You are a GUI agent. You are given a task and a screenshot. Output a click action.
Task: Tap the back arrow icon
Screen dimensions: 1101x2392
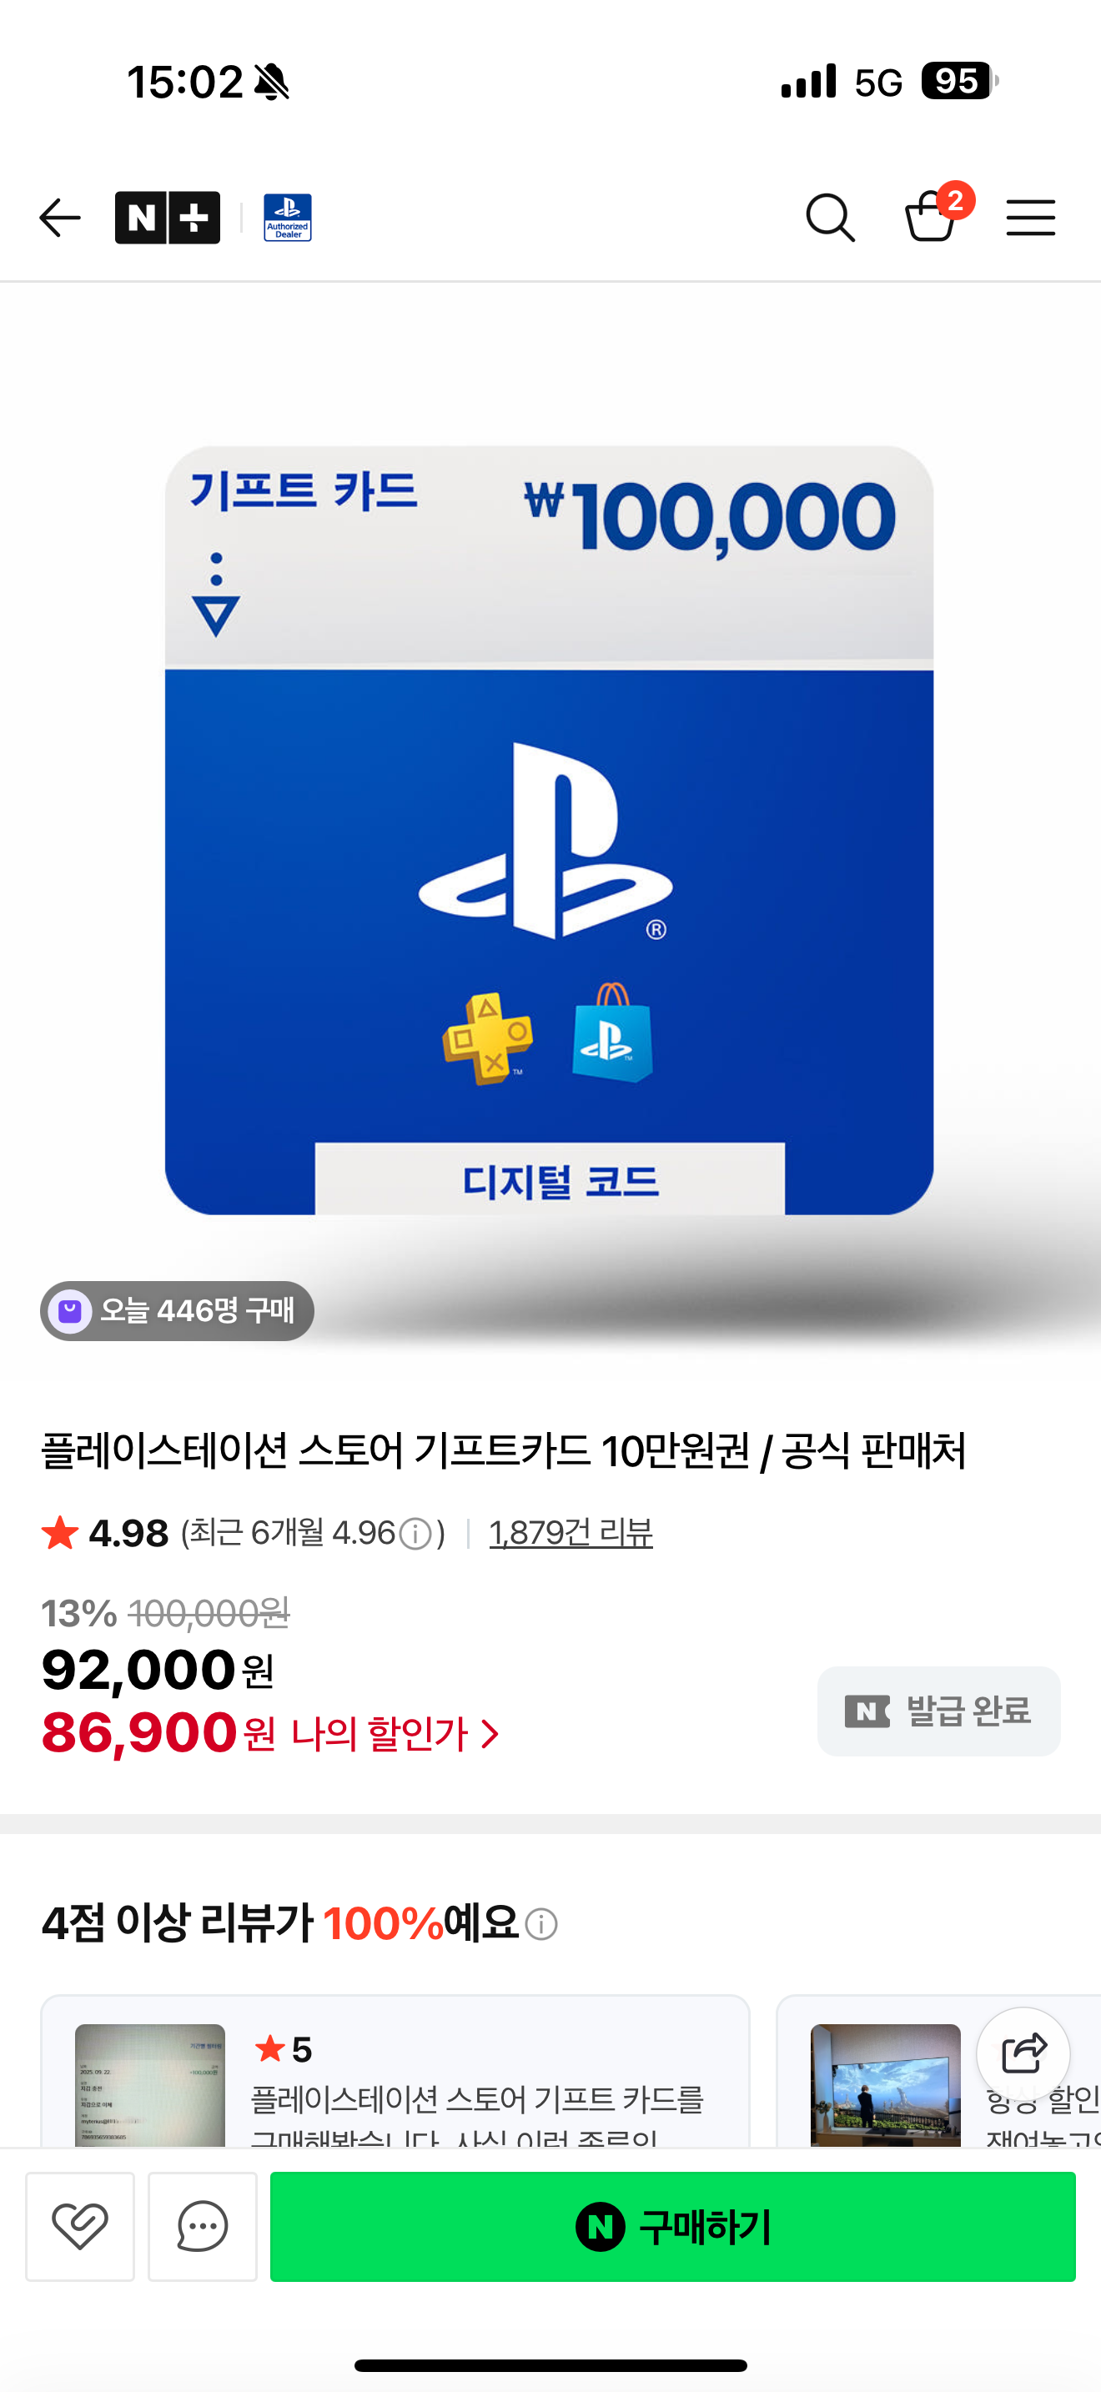[60, 219]
